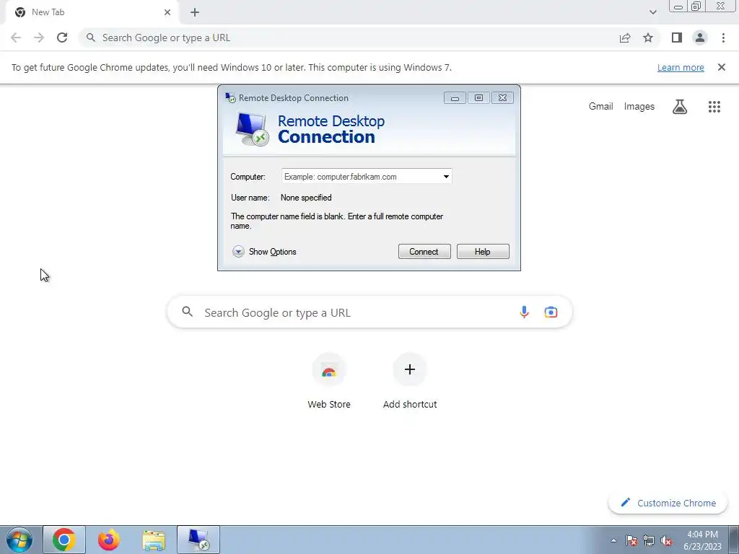
Task: Search by image with camera icon
Action: pyautogui.click(x=551, y=312)
